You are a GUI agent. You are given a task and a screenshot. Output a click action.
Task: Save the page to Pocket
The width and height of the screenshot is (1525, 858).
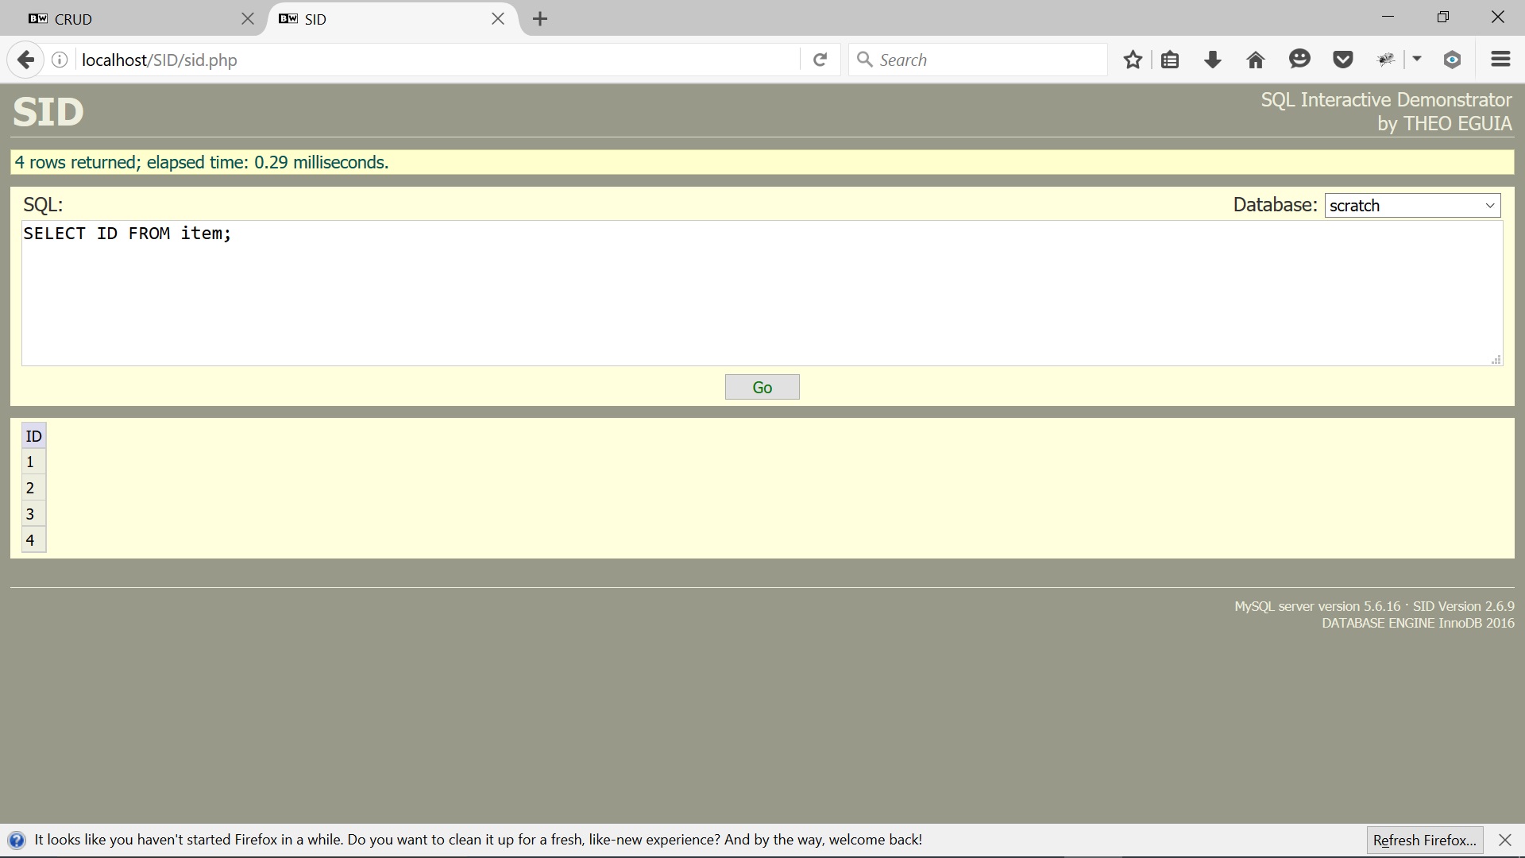tap(1342, 60)
